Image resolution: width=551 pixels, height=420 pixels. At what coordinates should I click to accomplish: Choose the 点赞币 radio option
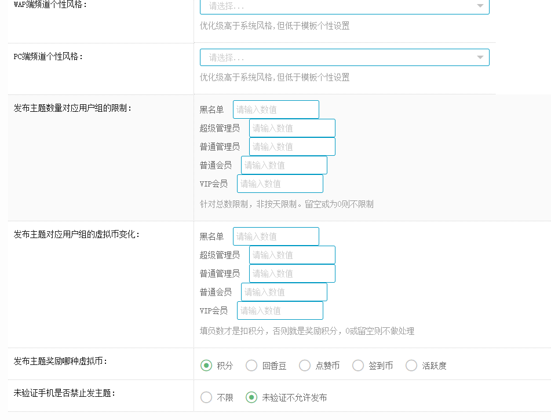305,366
